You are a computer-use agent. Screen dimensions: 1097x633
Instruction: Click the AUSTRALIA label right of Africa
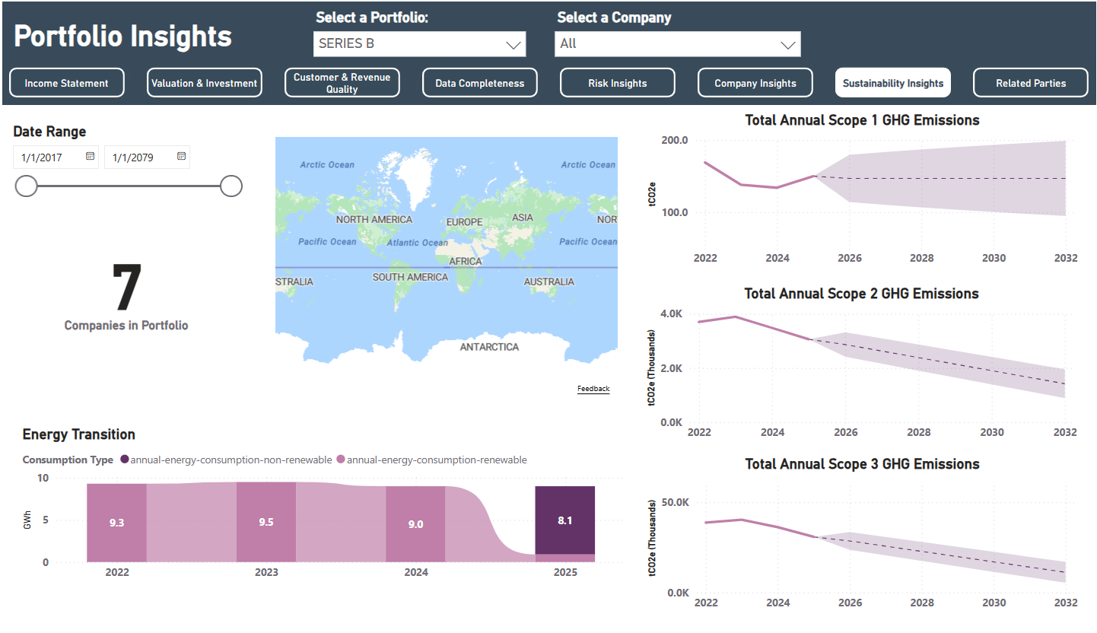click(x=549, y=282)
